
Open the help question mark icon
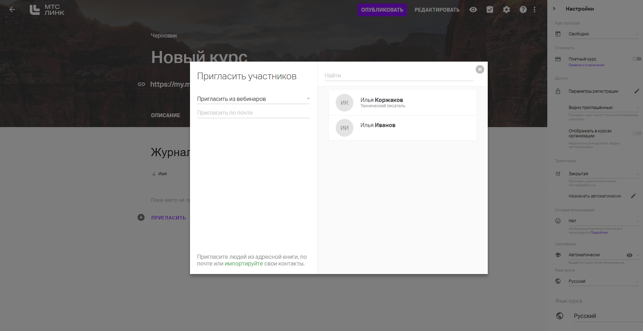pyautogui.click(x=523, y=10)
